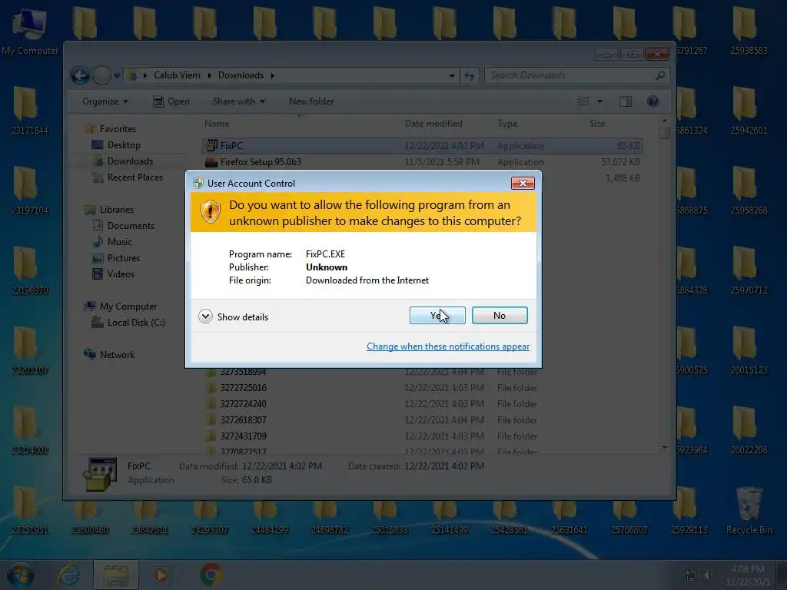
Task: Select Music library in navigation pane
Action: tap(112, 242)
